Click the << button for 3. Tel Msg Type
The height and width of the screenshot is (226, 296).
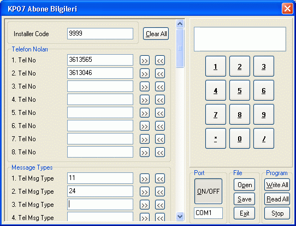click(x=160, y=205)
